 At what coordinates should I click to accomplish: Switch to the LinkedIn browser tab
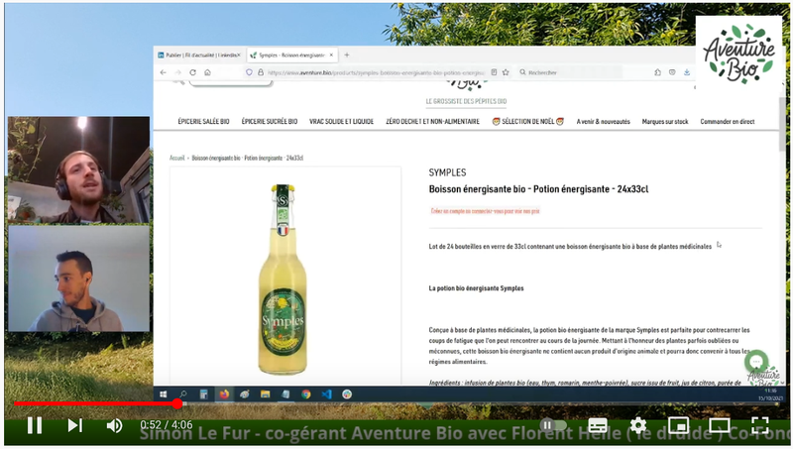[x=199, y=56]
